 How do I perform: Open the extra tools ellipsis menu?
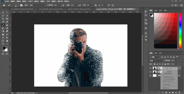pos(7,44)
